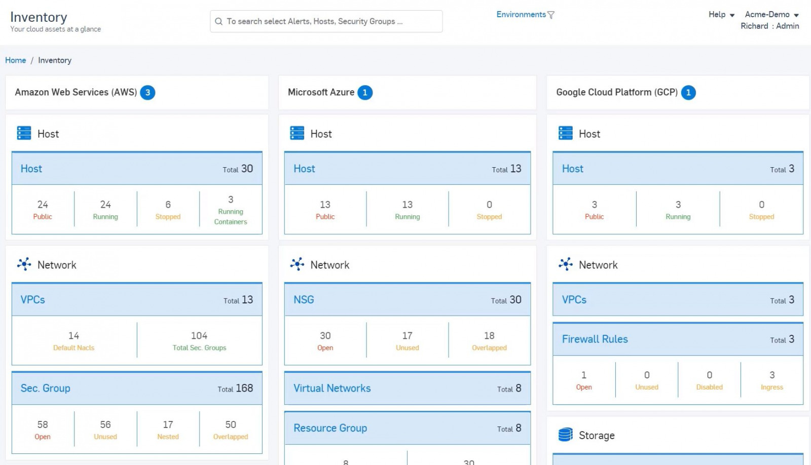Click the AWS Host server icon

pyautogui.click(x=24, y=133)
